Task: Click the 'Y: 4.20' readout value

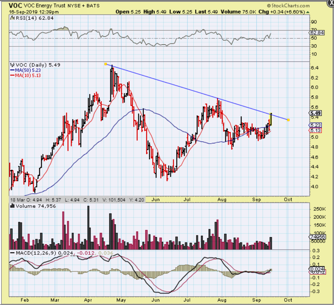Action: 137,200
